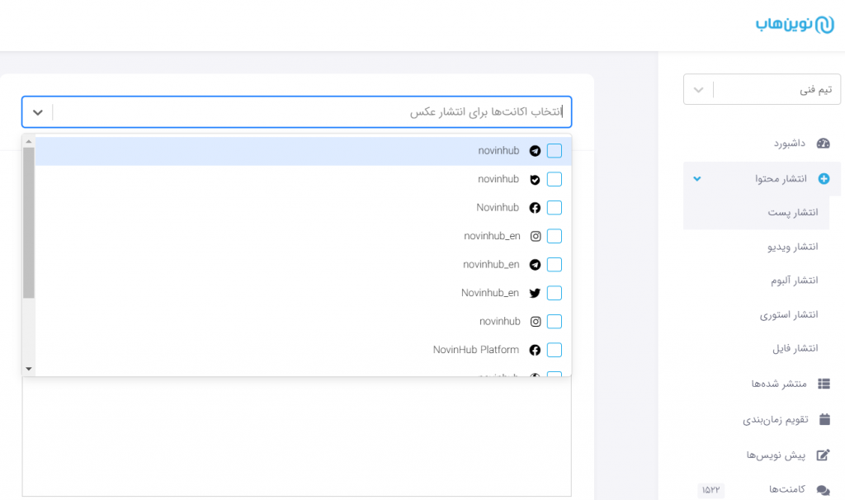Collapse the account selection dropdown arrow

coord(37,112)
